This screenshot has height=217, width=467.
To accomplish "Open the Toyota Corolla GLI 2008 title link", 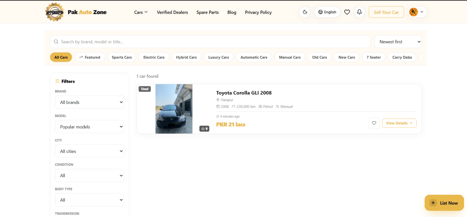I will point(244,93).
